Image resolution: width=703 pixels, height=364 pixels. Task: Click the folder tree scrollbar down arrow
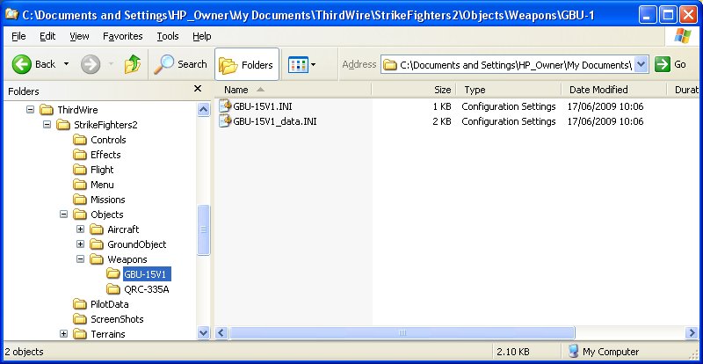pos(204,333)
